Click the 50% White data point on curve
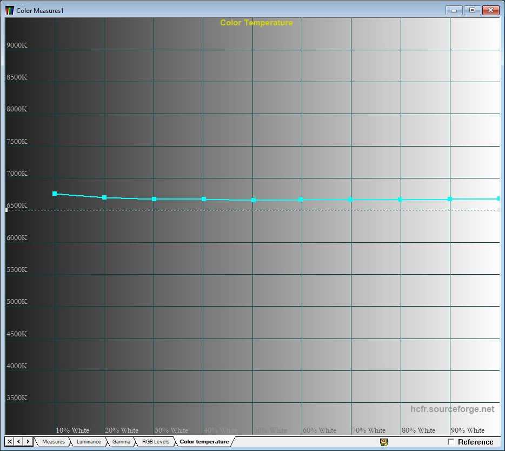The image size is (505, 451). pyautogui.click(x=253, y=200)
